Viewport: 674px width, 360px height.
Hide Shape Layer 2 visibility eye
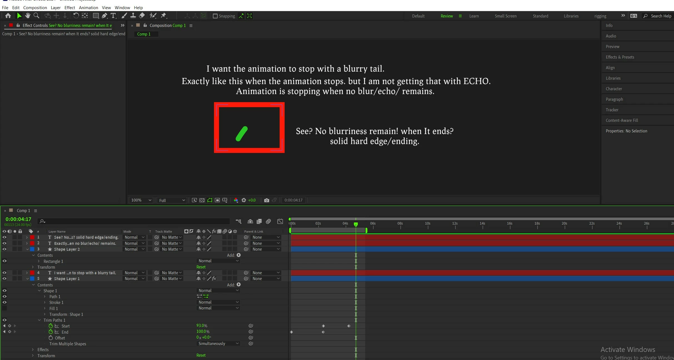4,249
